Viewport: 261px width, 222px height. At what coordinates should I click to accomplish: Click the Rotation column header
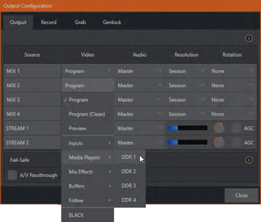232,55
